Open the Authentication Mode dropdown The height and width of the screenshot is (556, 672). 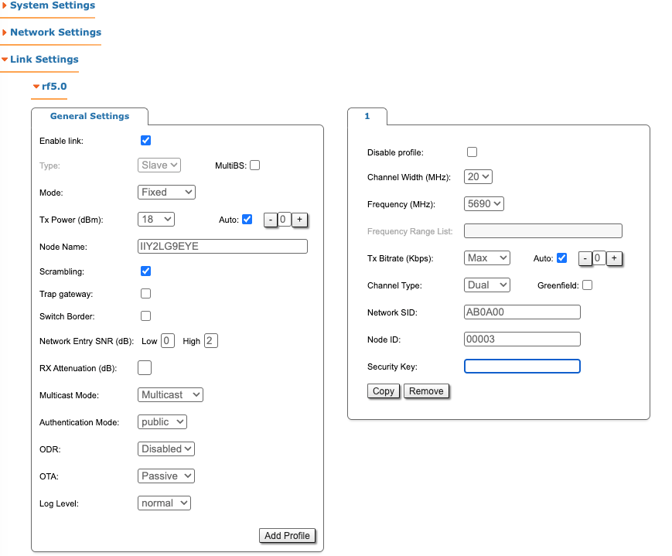click(x=162, y=421)
